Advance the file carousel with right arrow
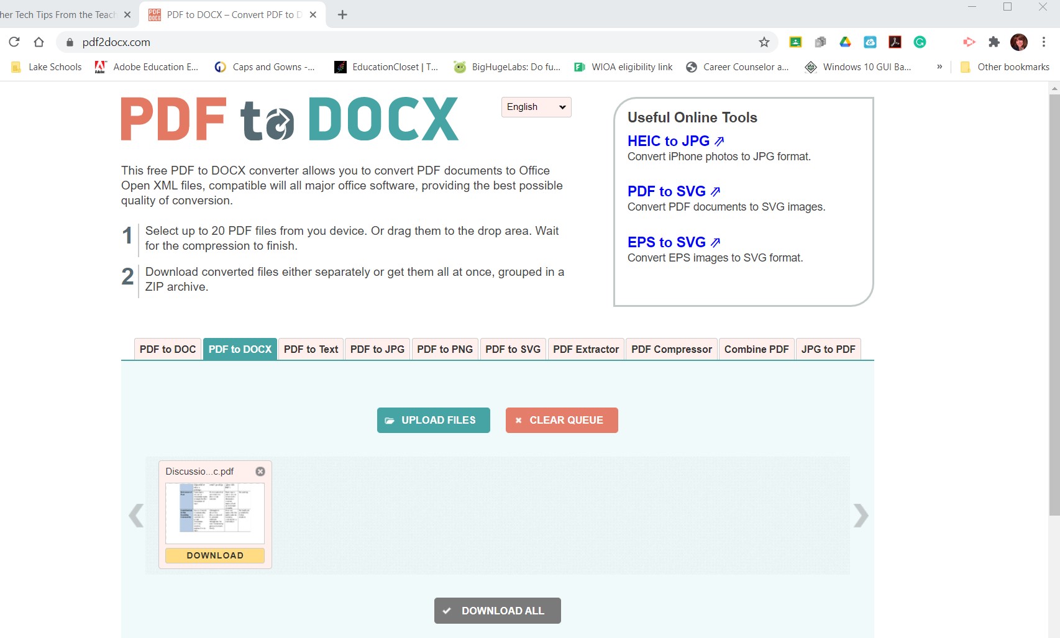Viewport: 1060px width, 638px height. [x=861, y=516]
